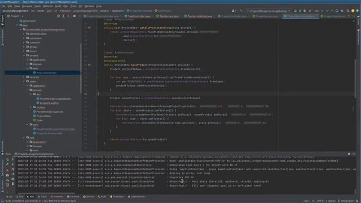The width and height of the screenshot is (361, 203).
Task: Collapse the project package folder
Action: click(24, 55)
